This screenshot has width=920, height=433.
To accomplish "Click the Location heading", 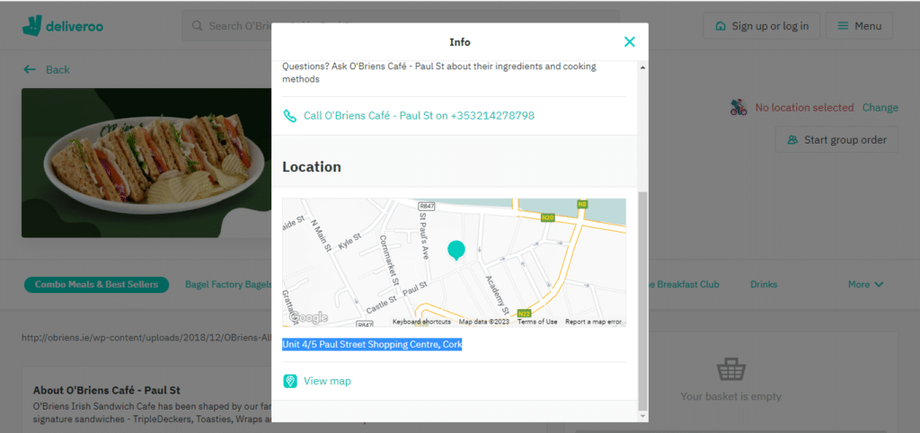I will [x=312, y=166].
